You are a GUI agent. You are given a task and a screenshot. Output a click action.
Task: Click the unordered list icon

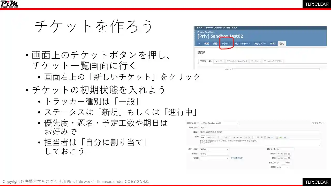point(246,137)
